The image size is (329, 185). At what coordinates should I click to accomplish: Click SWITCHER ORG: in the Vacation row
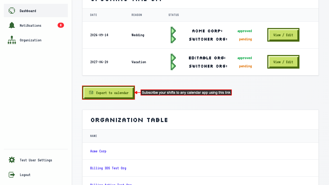[208, 66]
